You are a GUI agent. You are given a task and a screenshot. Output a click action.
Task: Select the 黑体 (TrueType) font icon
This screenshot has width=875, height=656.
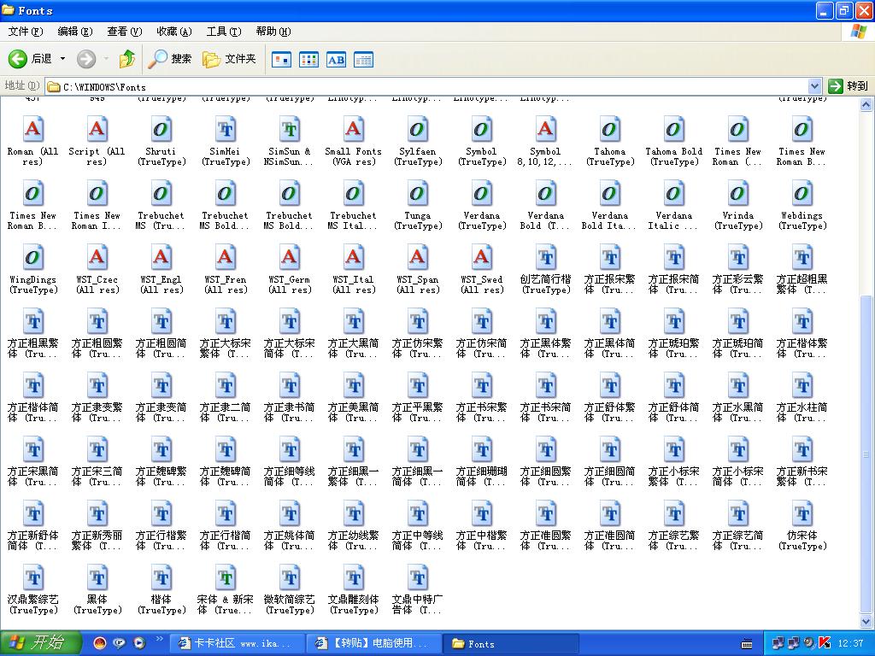(97, 578)
